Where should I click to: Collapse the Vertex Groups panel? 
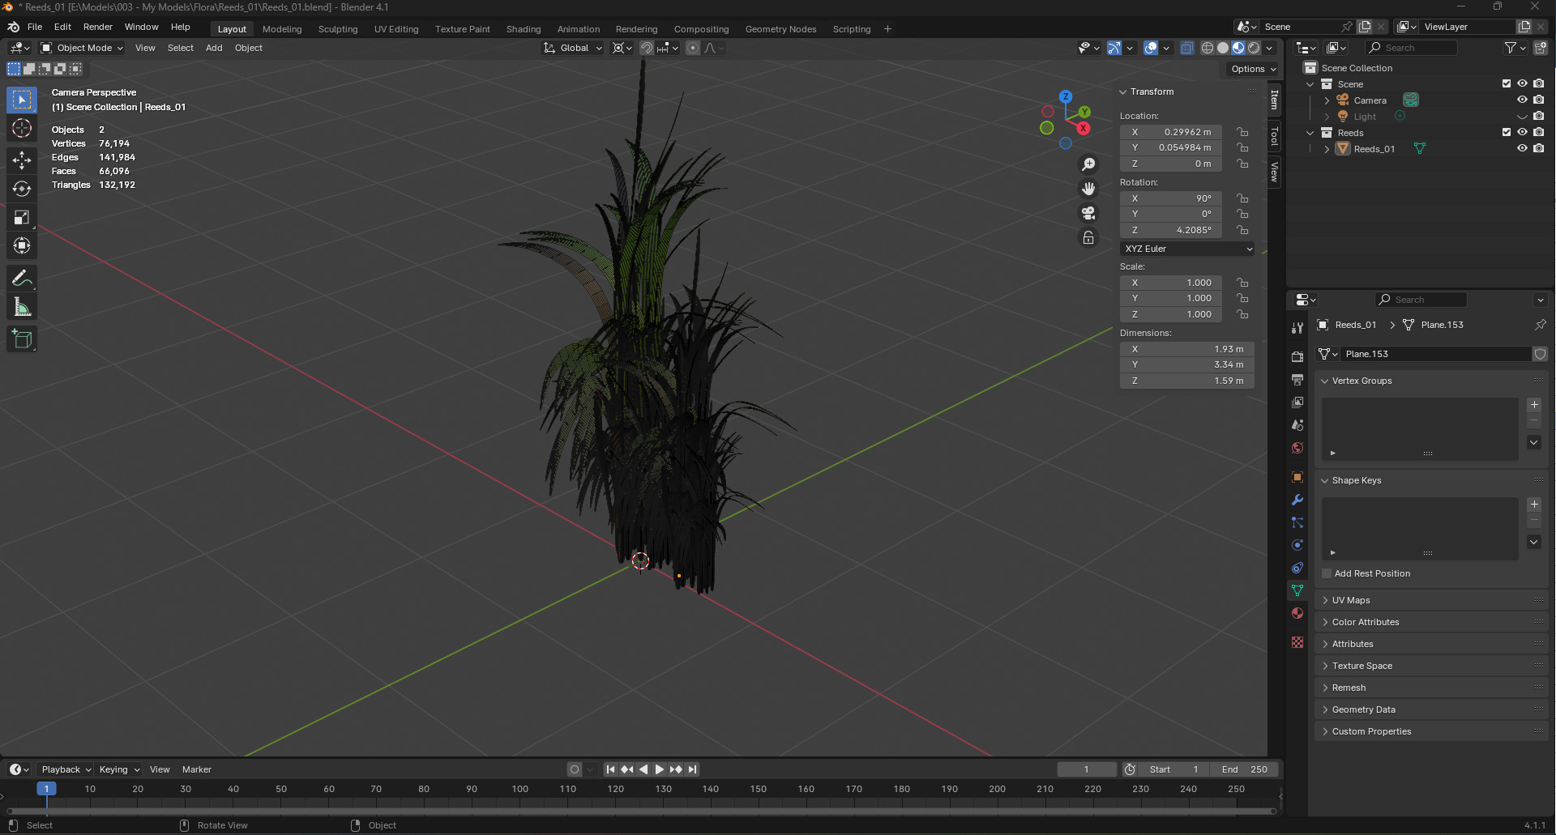[x=1361, y=381]
